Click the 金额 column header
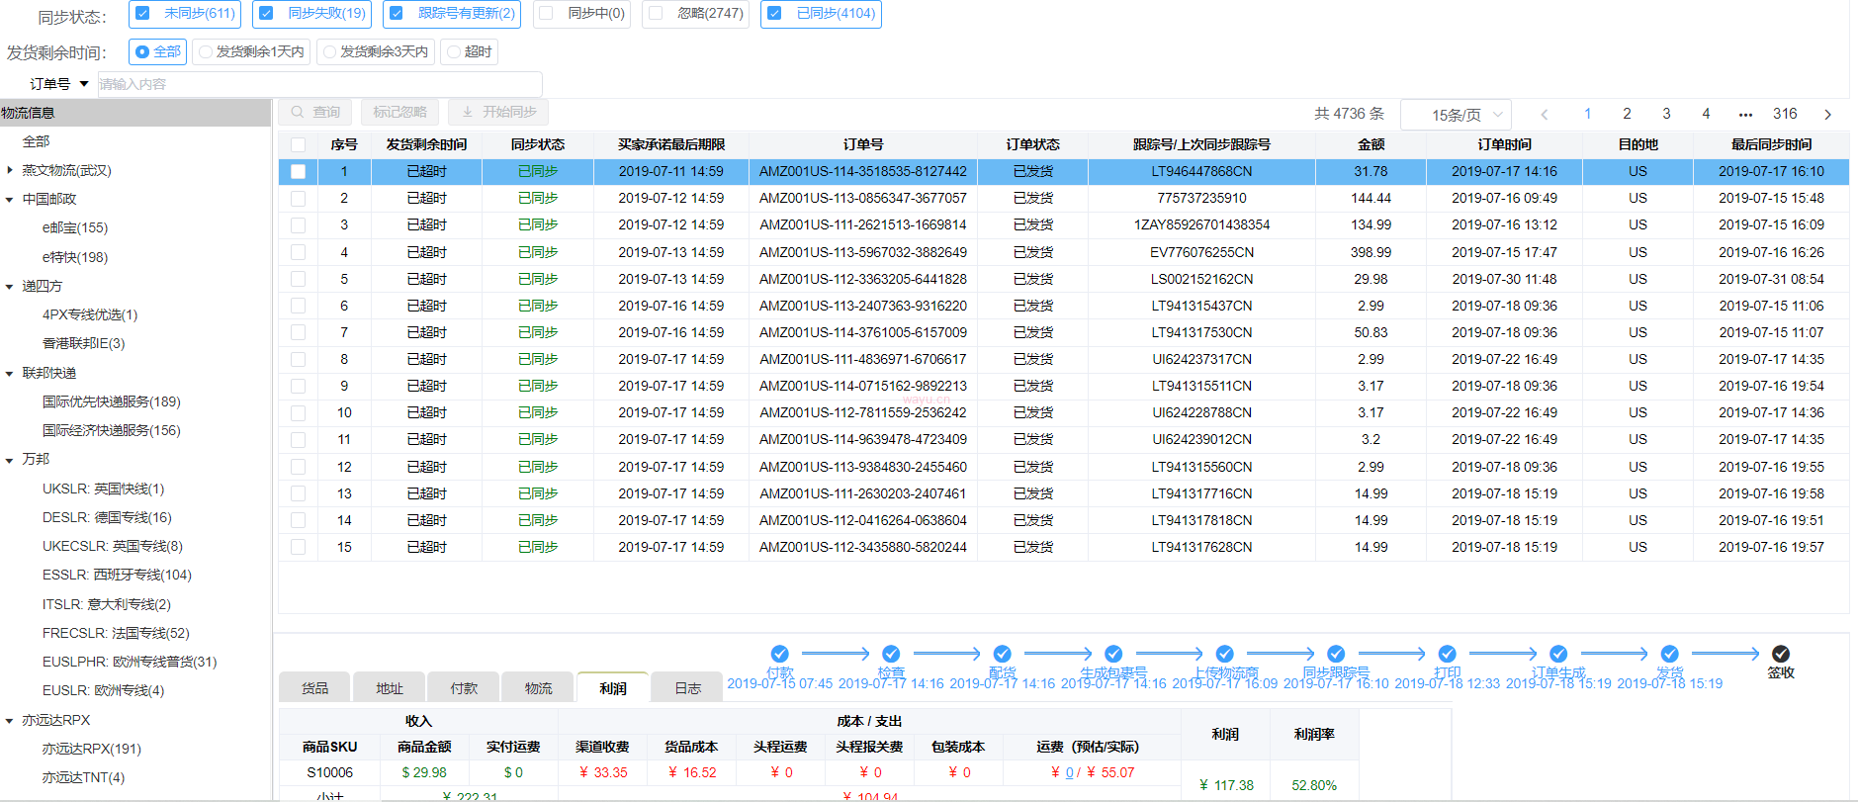This screenshot has width=1858, height=802. (1371, 144)
